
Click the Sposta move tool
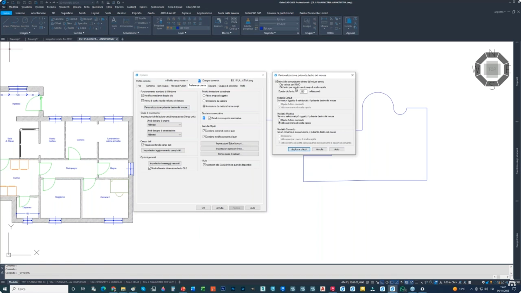[x=56, y=28]
